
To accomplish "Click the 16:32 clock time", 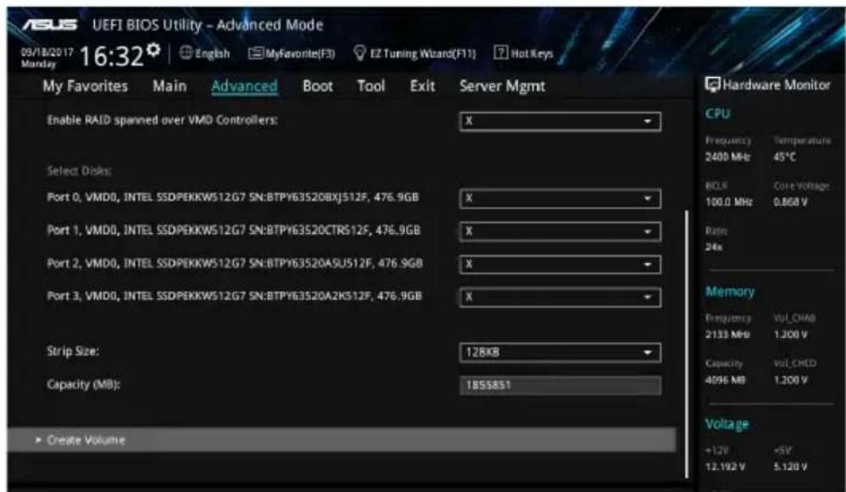I will click(112, 56).
